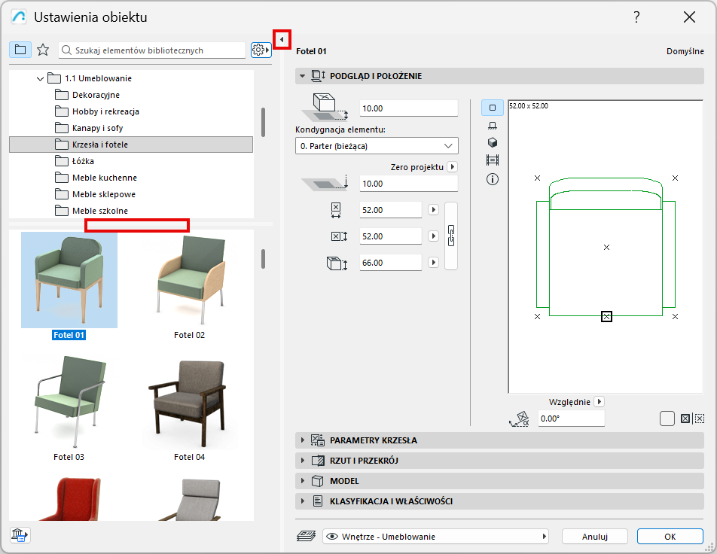Image resolution: width=717 pixels, height=554 pixels.
Task: Expand the Model panel
Action: pos(499,481)
